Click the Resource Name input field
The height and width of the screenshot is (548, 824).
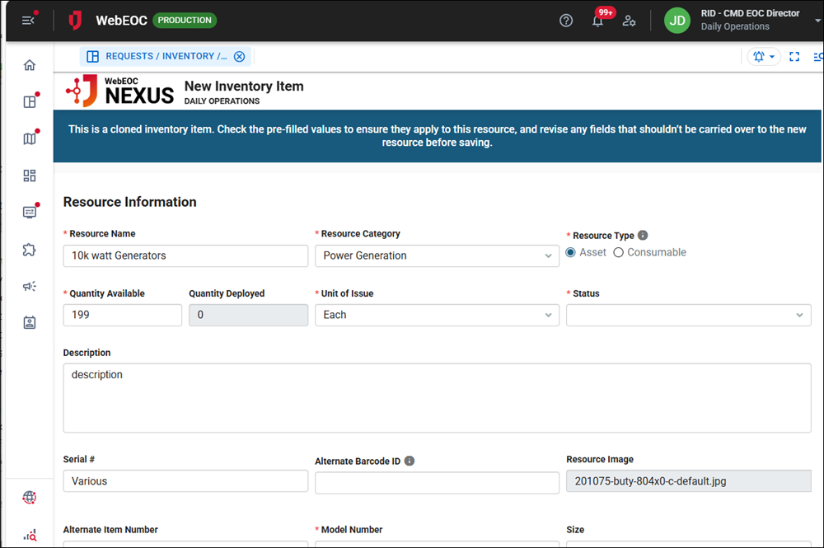[185, 255]
